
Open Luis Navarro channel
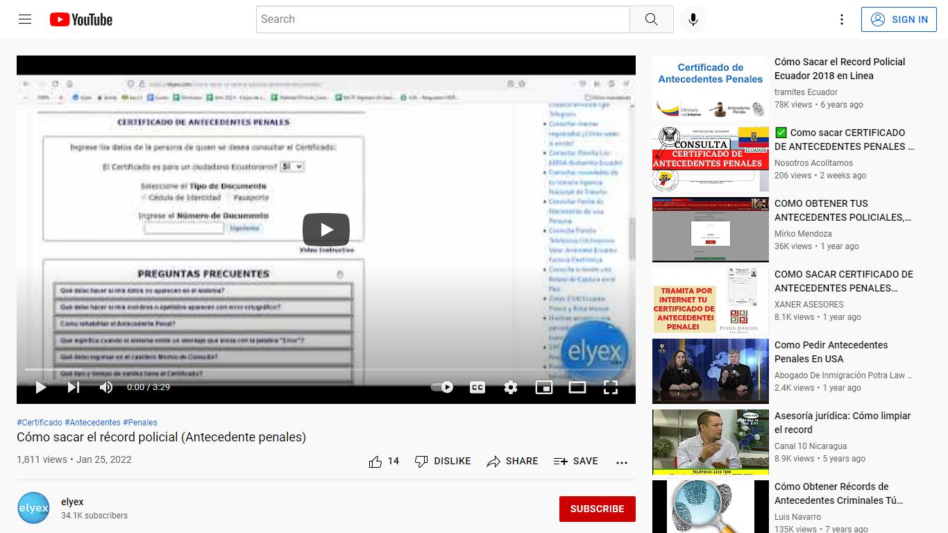797,517
